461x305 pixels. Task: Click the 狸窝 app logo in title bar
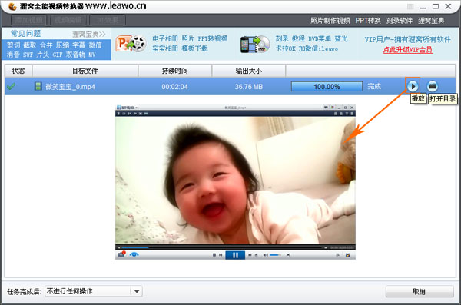[x=12, y=6]
